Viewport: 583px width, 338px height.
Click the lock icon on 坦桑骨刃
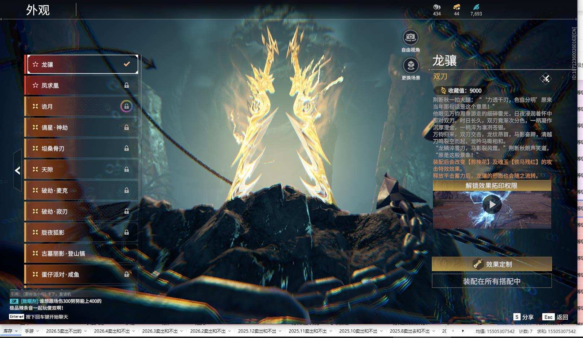click(x=127, y=148)
